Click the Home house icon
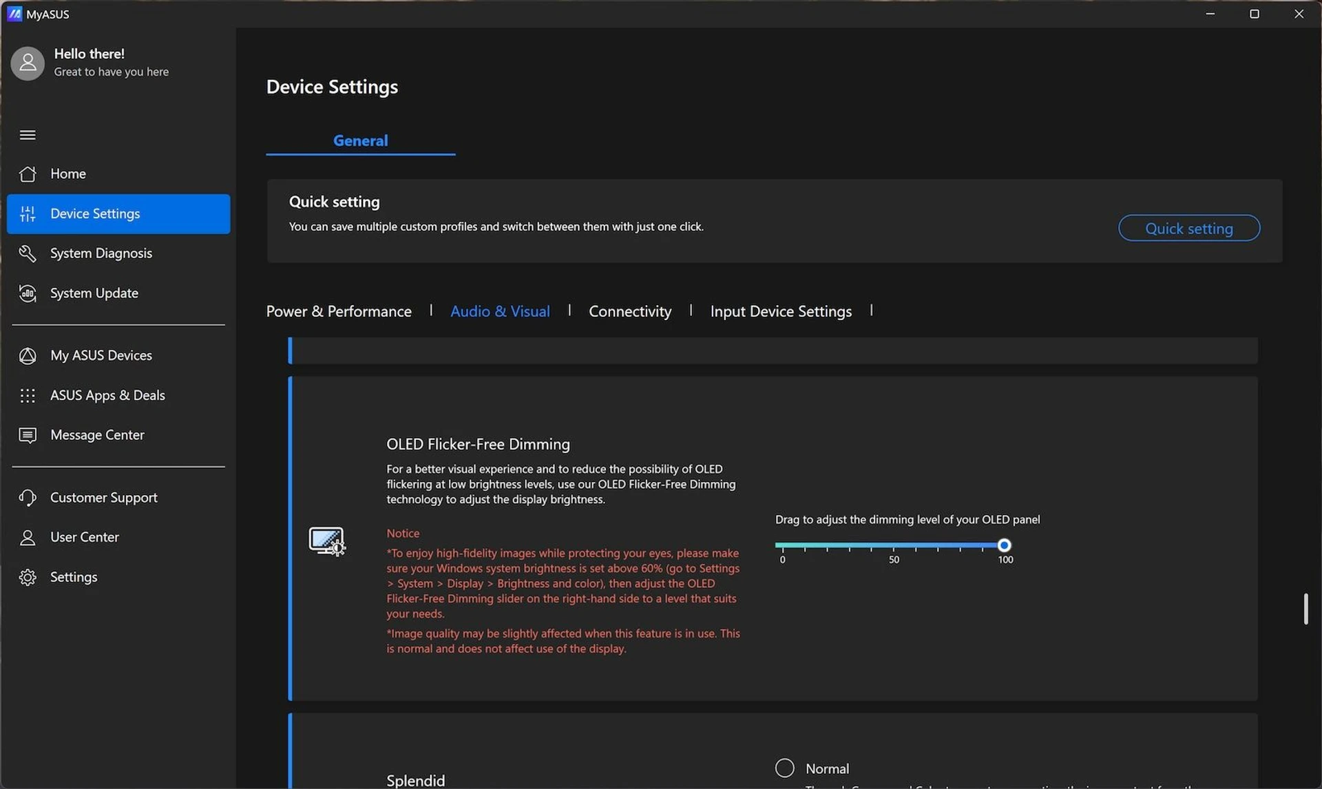 [x=28, y=174]
